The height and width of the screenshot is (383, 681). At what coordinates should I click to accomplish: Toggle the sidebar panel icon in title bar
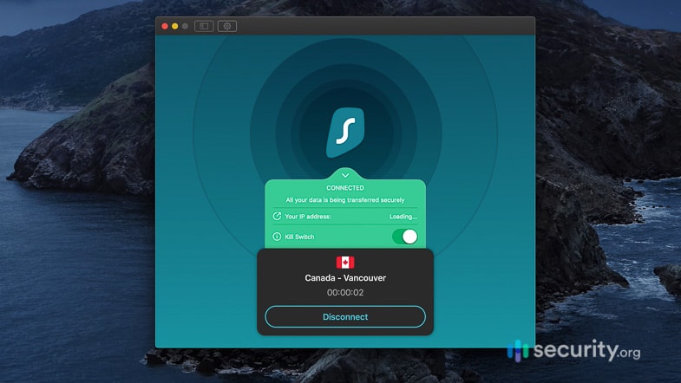204,26
